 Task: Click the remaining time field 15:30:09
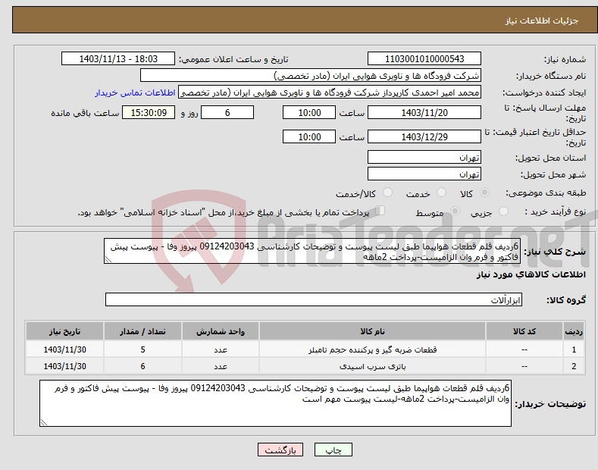tap(149, 112)
